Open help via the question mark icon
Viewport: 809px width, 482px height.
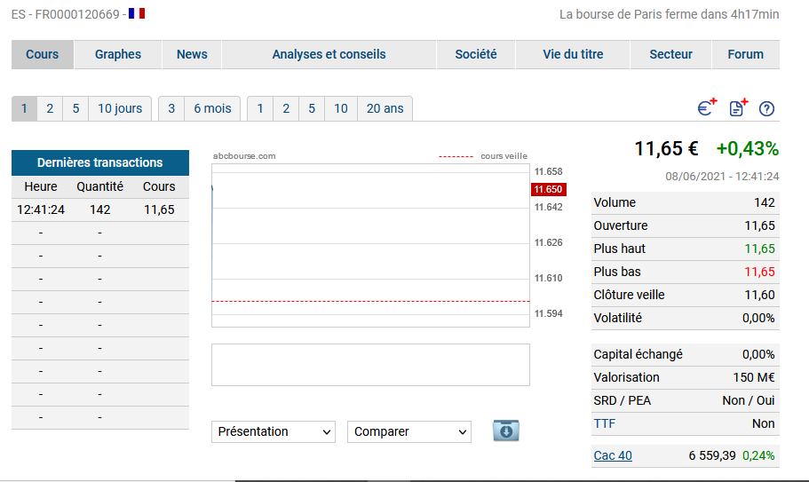(x=766, y=109)
